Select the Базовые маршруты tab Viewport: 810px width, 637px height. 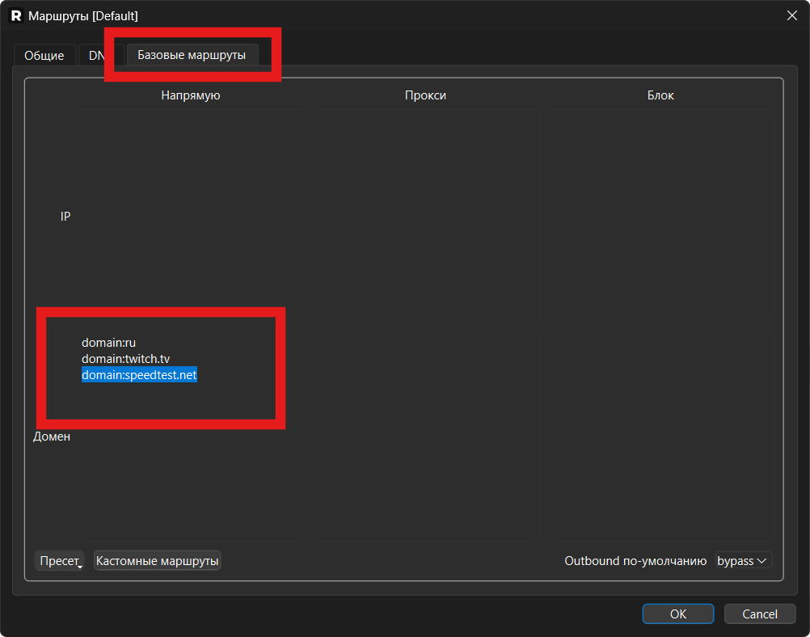pos(192,55)
